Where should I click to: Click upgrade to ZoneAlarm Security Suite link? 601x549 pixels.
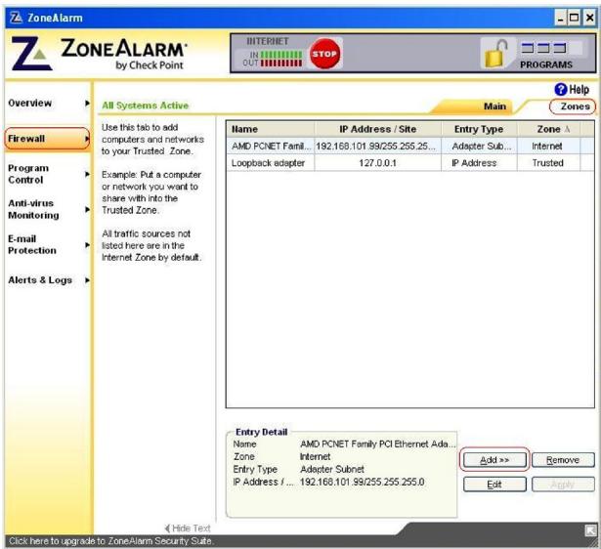coord(110,541)
